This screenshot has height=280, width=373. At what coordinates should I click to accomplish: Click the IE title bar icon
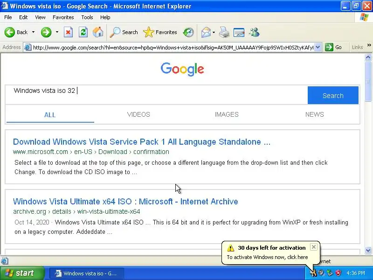coord(5,6)
